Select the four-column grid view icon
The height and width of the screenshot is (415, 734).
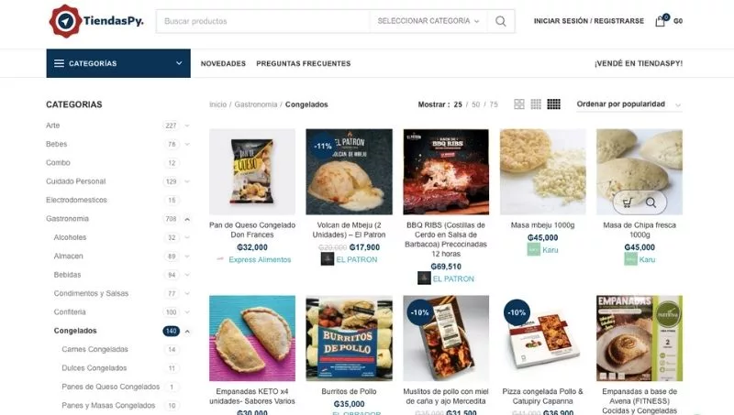554,104
